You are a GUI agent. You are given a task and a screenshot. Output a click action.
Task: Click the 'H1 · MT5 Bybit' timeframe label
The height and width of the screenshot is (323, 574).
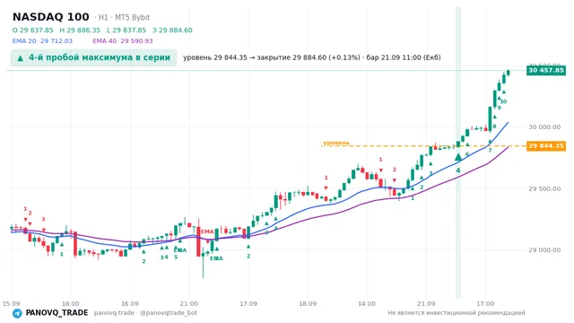point(124,17)
